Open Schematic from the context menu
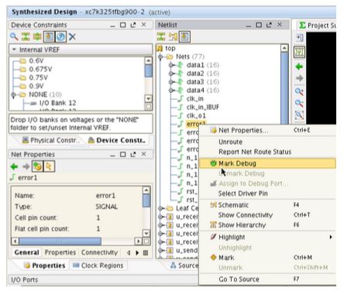 [x=267, y=205]
